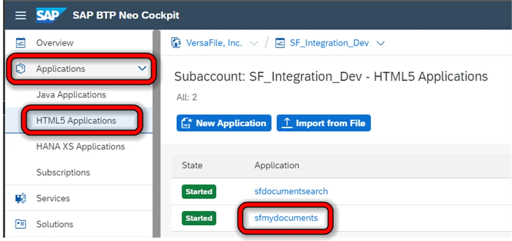This screenshot has height=241, width=512.
Task: Click the Started status for sfmydocuments
Action: 199,218
